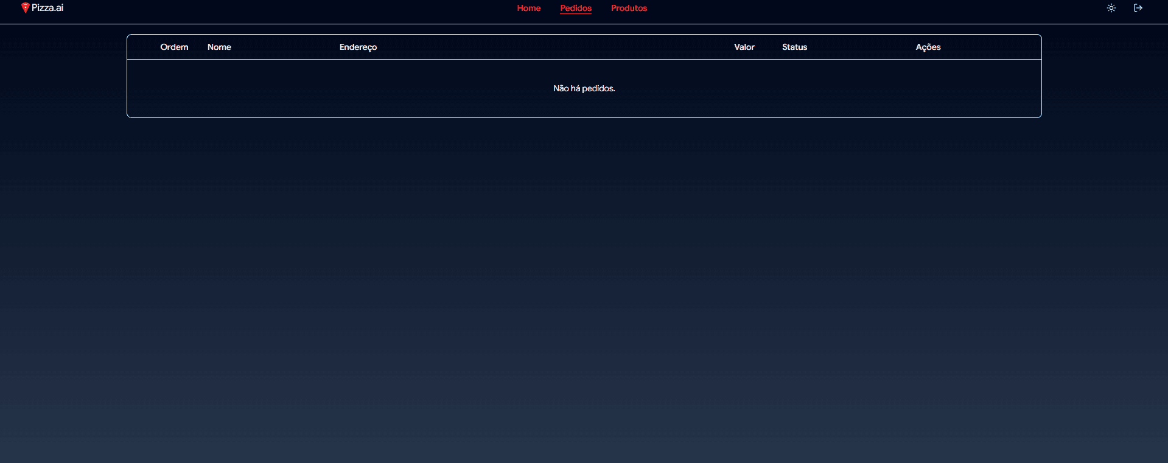Select the Endereço column header
The image size is (1168, 463).
[358, 47]
